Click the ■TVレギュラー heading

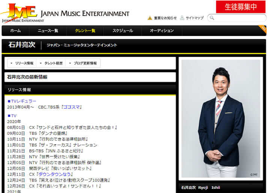[x=22, y=101]
